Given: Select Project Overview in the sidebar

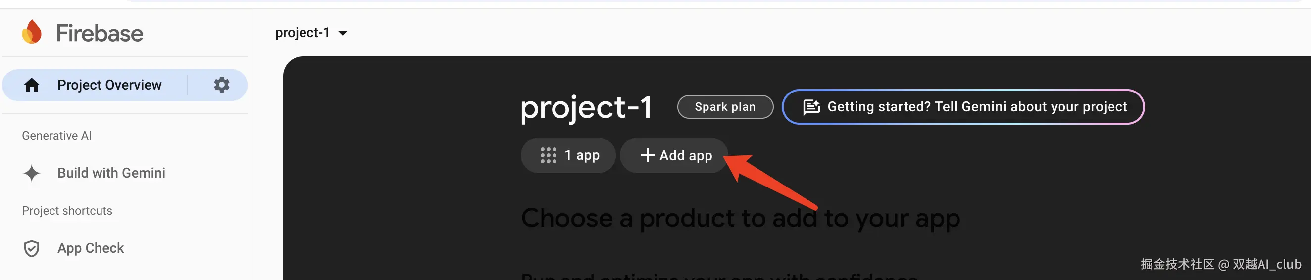Looking at the screenshot, I should click(109, 85).
